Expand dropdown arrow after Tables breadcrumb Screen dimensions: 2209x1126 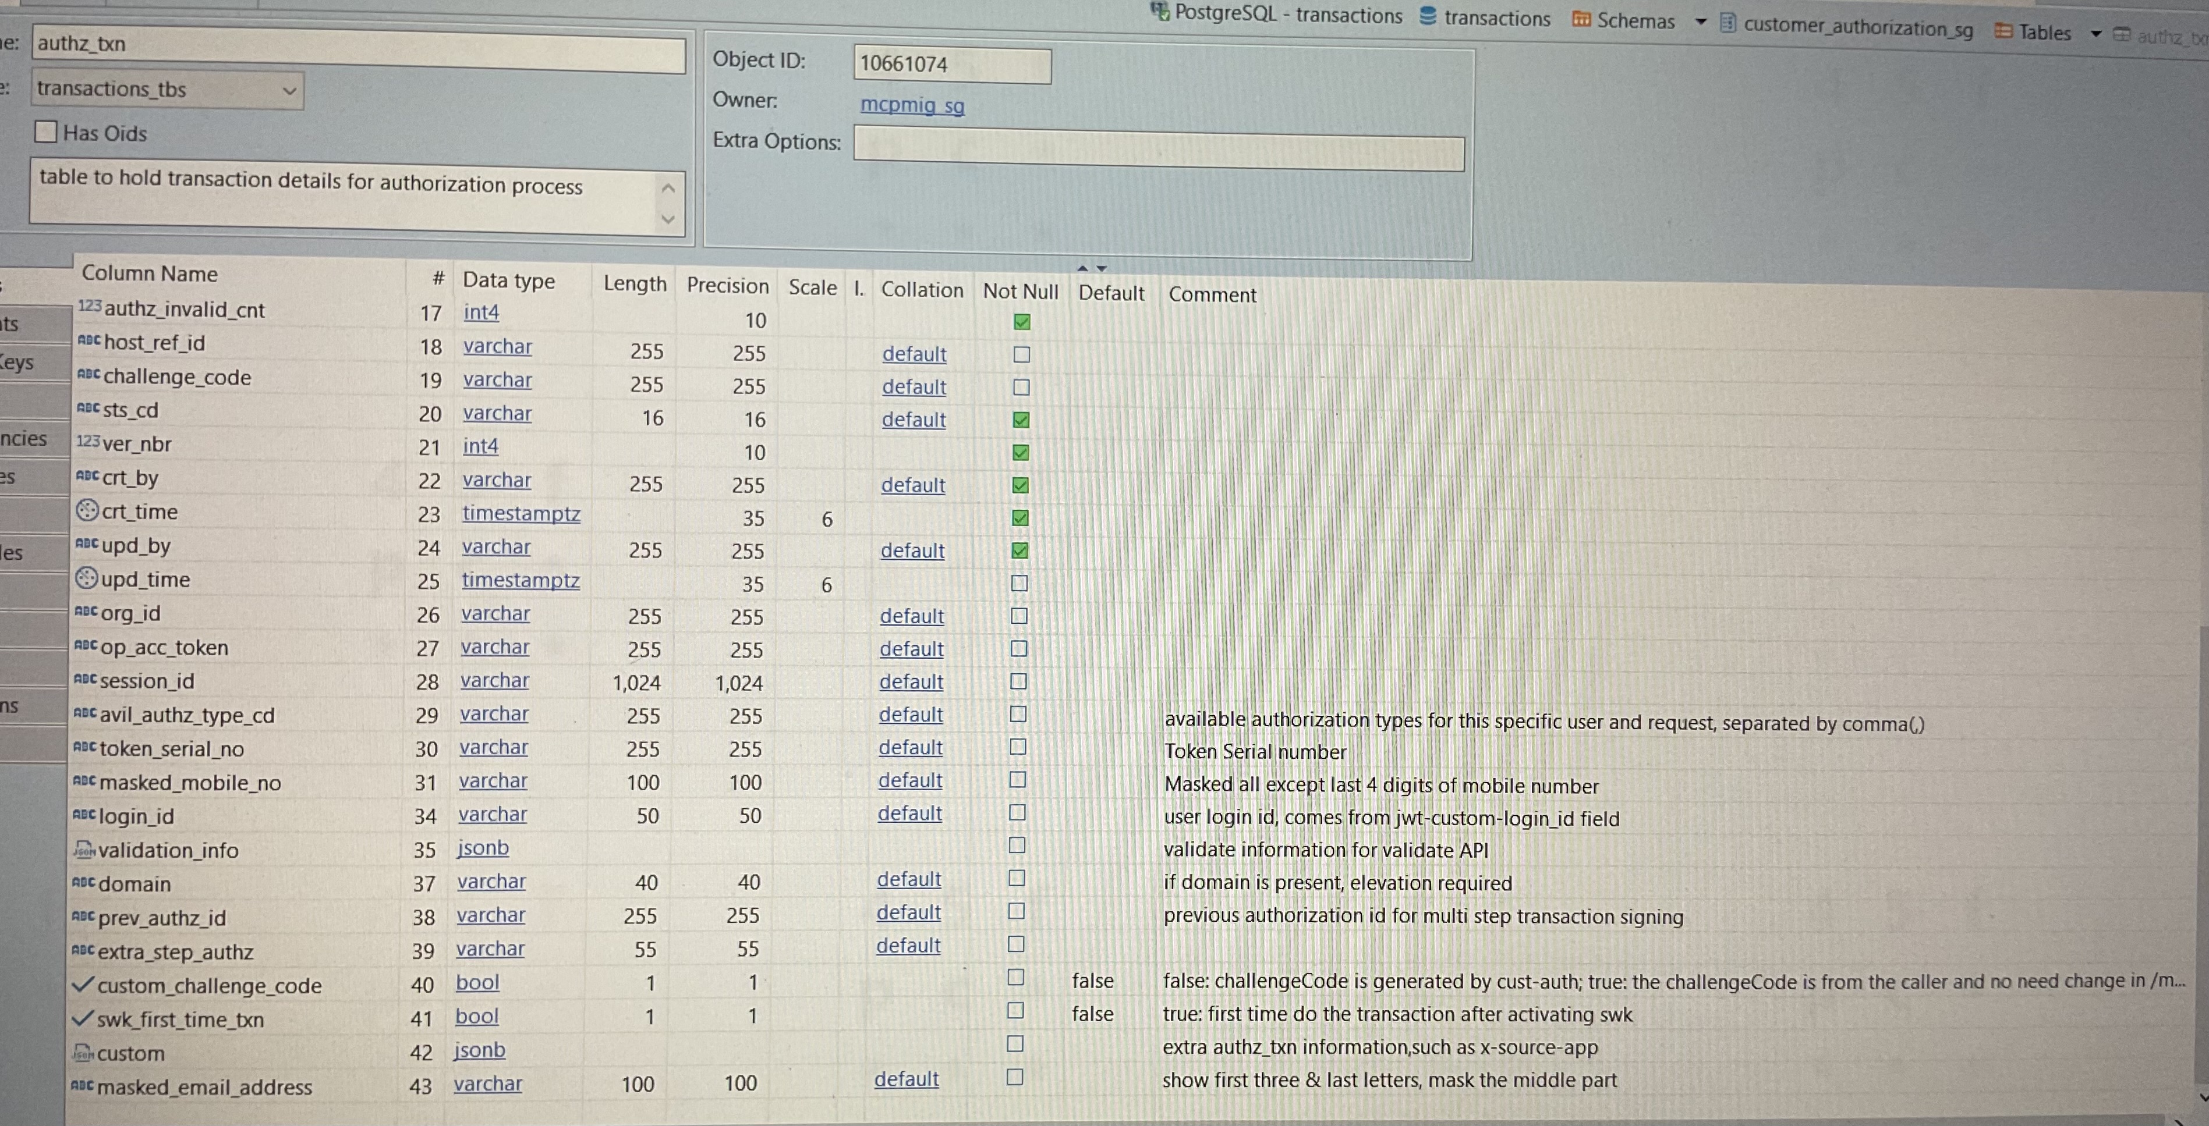(x=2096, y=34)
